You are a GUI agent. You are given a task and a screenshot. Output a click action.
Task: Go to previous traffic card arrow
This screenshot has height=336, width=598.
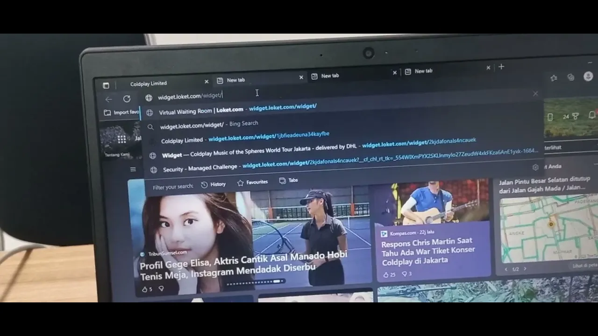506,269
